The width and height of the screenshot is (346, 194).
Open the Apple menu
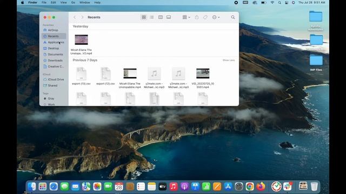click(22, 3)
